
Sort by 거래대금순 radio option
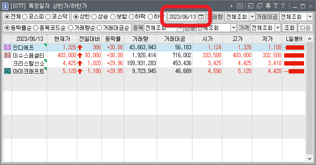pyautogui.click(x=99, y=28)
